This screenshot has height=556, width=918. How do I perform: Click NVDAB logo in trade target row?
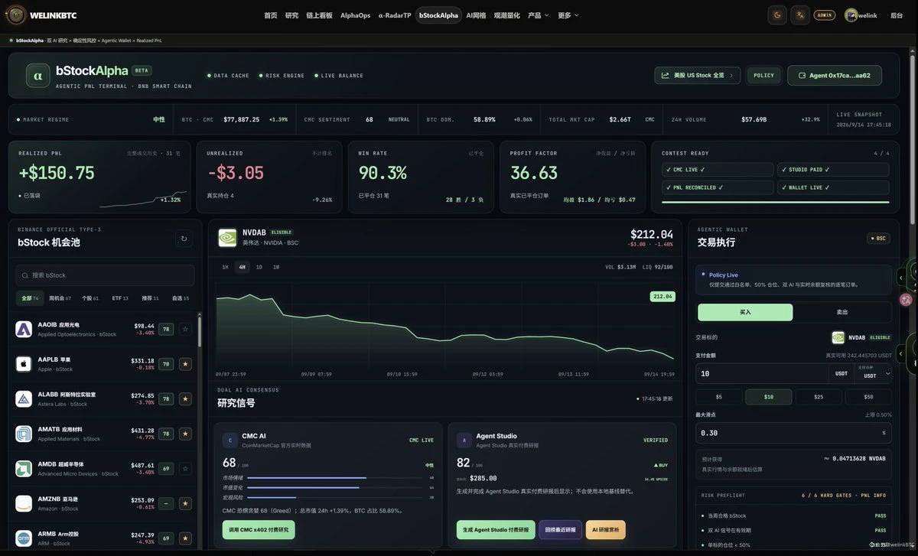[x=838, y=337]
